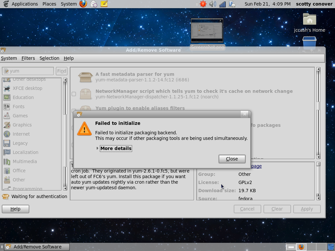Open the System menu on the top GNOME panel
The height and width of the screenshot is (251, 335).
(69, 4)
